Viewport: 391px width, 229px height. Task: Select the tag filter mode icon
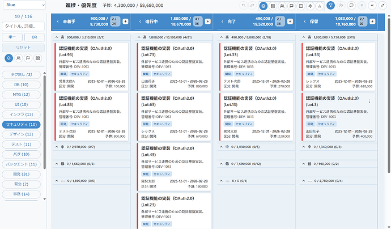click(x=8, y=58)
